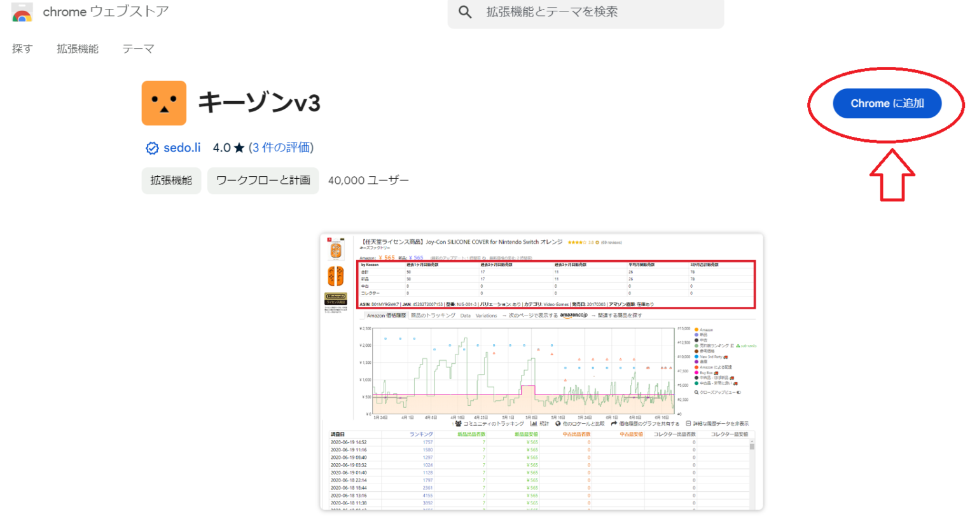The width and height of the screenshot is (977, 523).
Task: Collapse 詳細な履歴データを非表示 section
Action: [x=689, y=422]
